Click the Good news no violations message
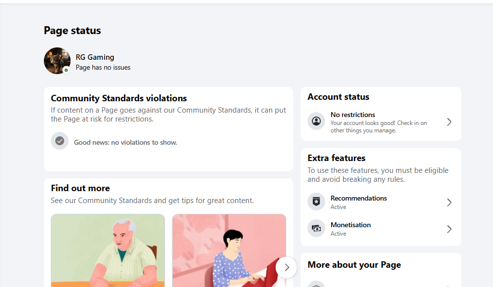The width and height of the screenshot is (493, 287). pos(125,143)
